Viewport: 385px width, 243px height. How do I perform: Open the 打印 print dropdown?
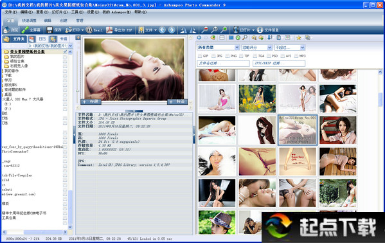[82, 30]
